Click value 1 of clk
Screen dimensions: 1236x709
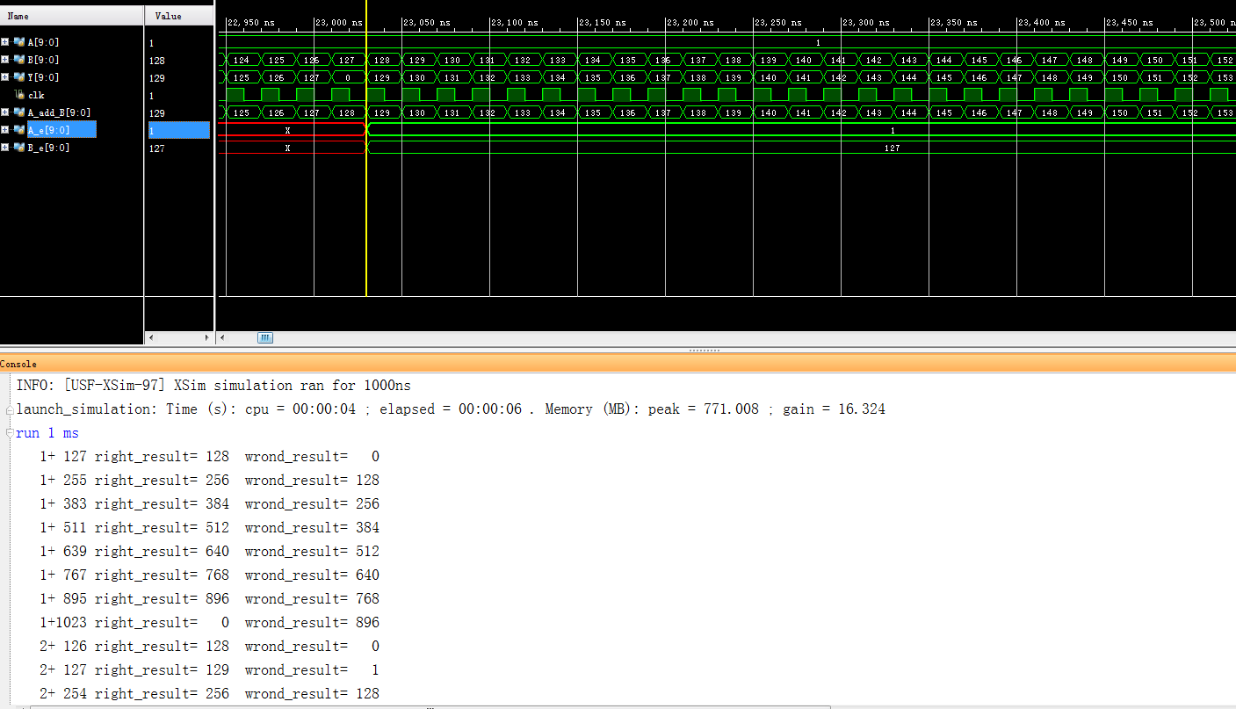coord(151,96)
